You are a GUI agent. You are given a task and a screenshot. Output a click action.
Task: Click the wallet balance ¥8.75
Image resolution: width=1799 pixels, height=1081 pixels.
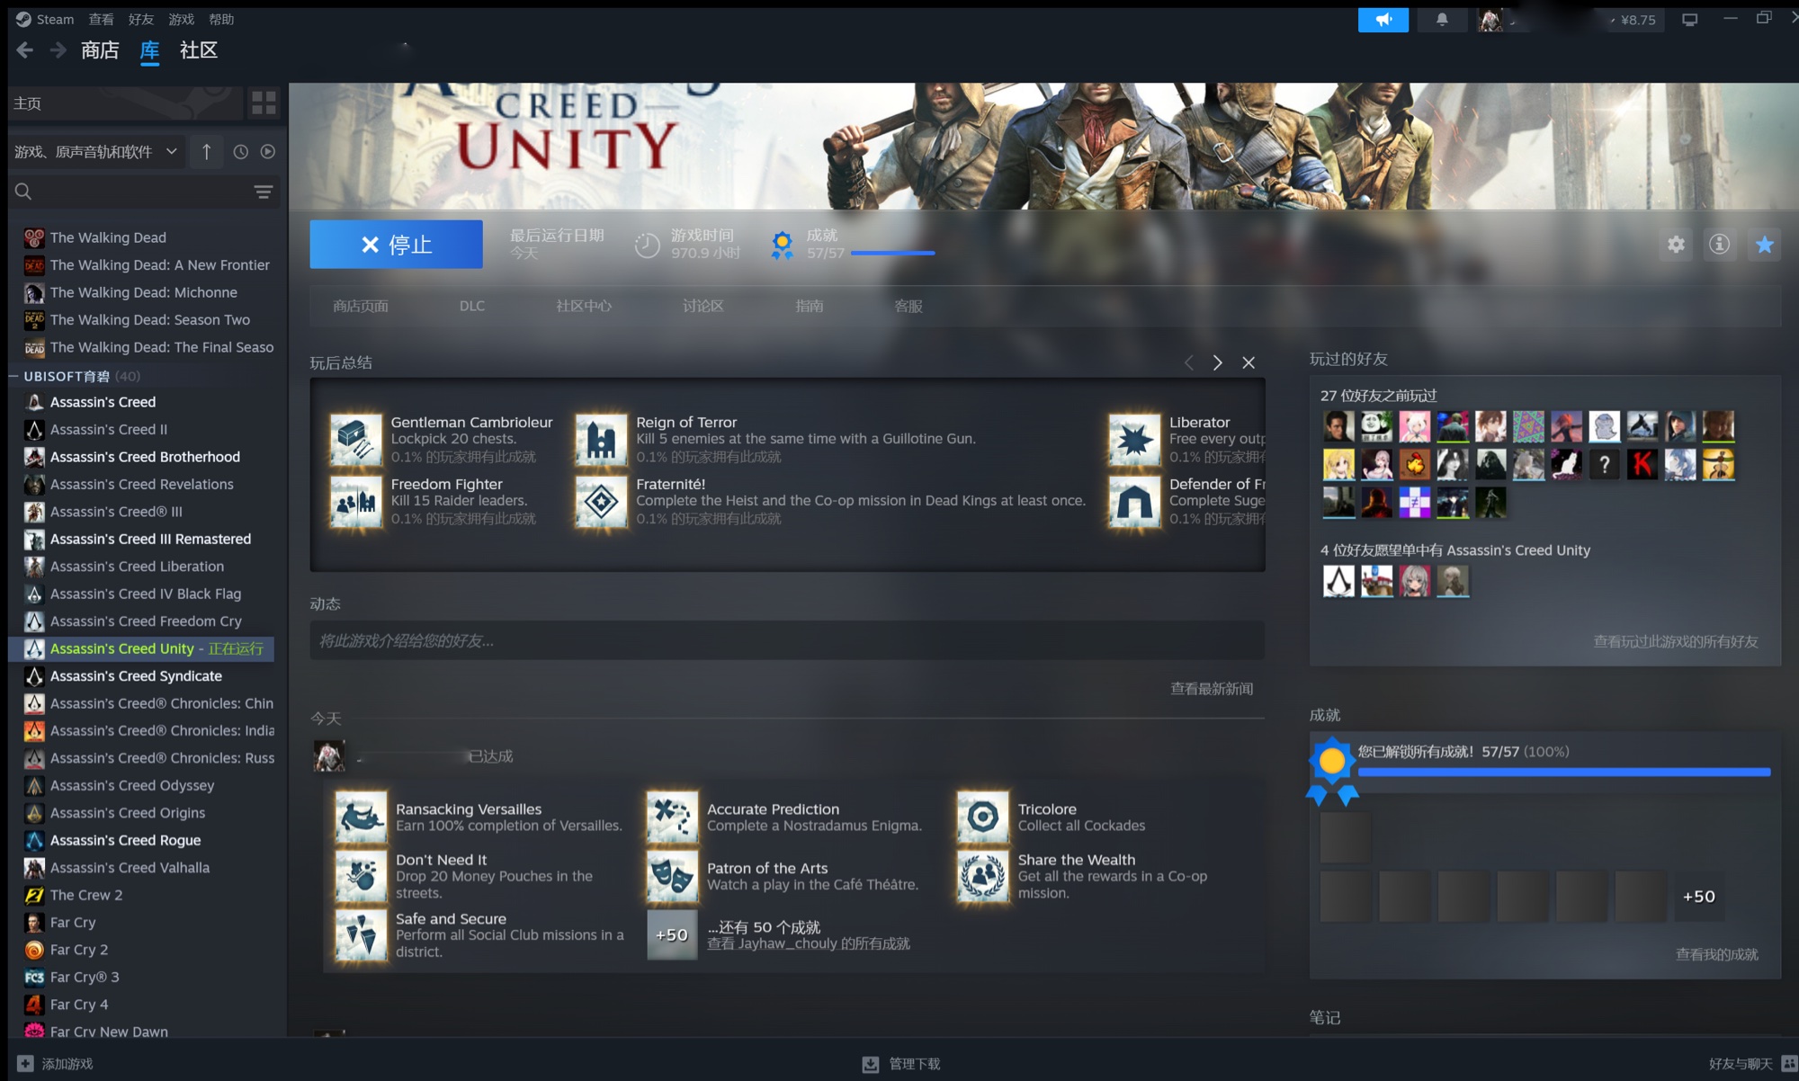pos(1637,19)
